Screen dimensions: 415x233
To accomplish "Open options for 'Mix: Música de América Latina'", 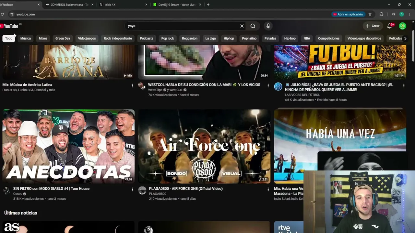I will tap(132, 85).
